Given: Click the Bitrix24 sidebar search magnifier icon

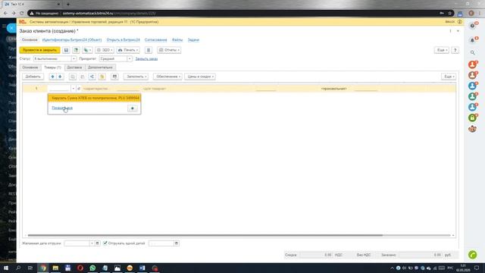Looking at the screenshot, I should pos(472,52).
